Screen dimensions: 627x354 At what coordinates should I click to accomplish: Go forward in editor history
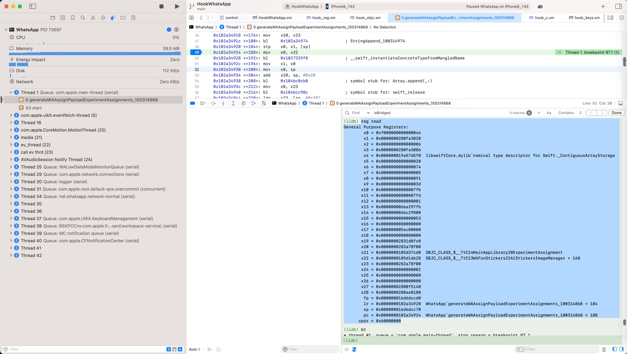(208, 18)
